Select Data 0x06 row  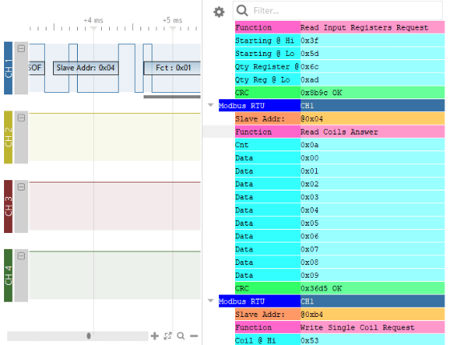340,236
